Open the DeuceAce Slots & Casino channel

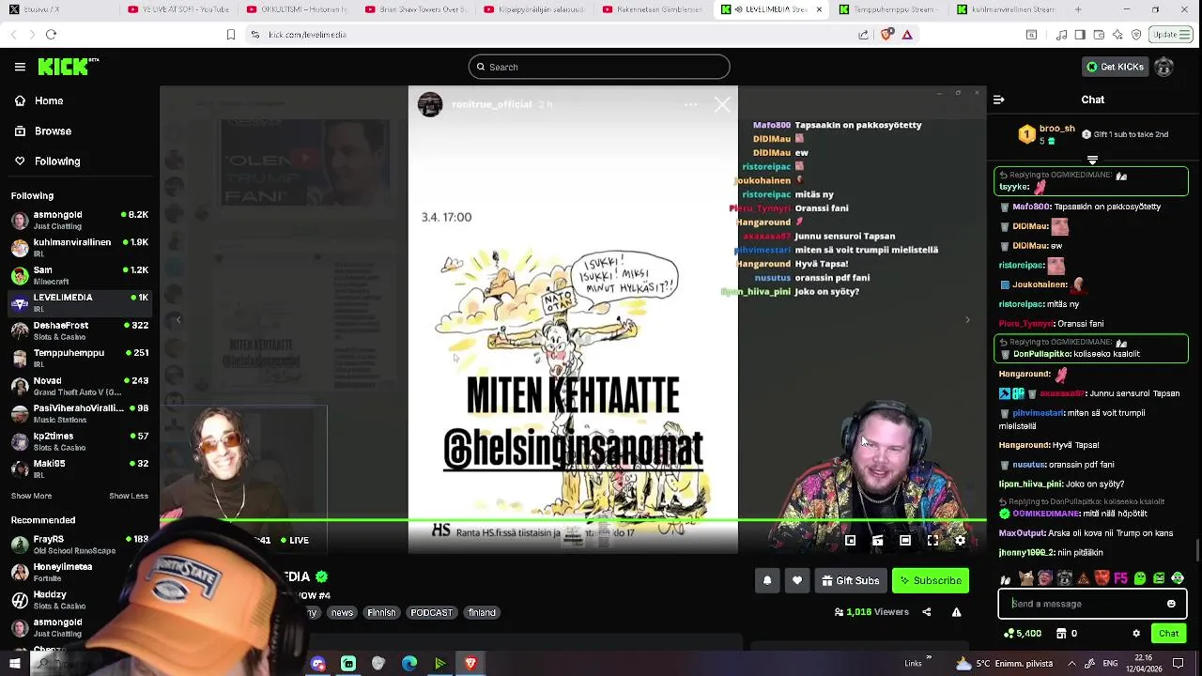tap(79, 330)
